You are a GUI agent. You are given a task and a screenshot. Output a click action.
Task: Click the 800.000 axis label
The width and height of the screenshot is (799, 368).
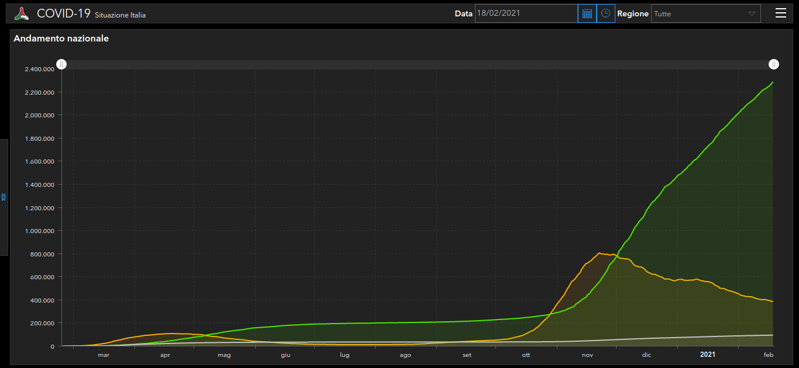43,254
